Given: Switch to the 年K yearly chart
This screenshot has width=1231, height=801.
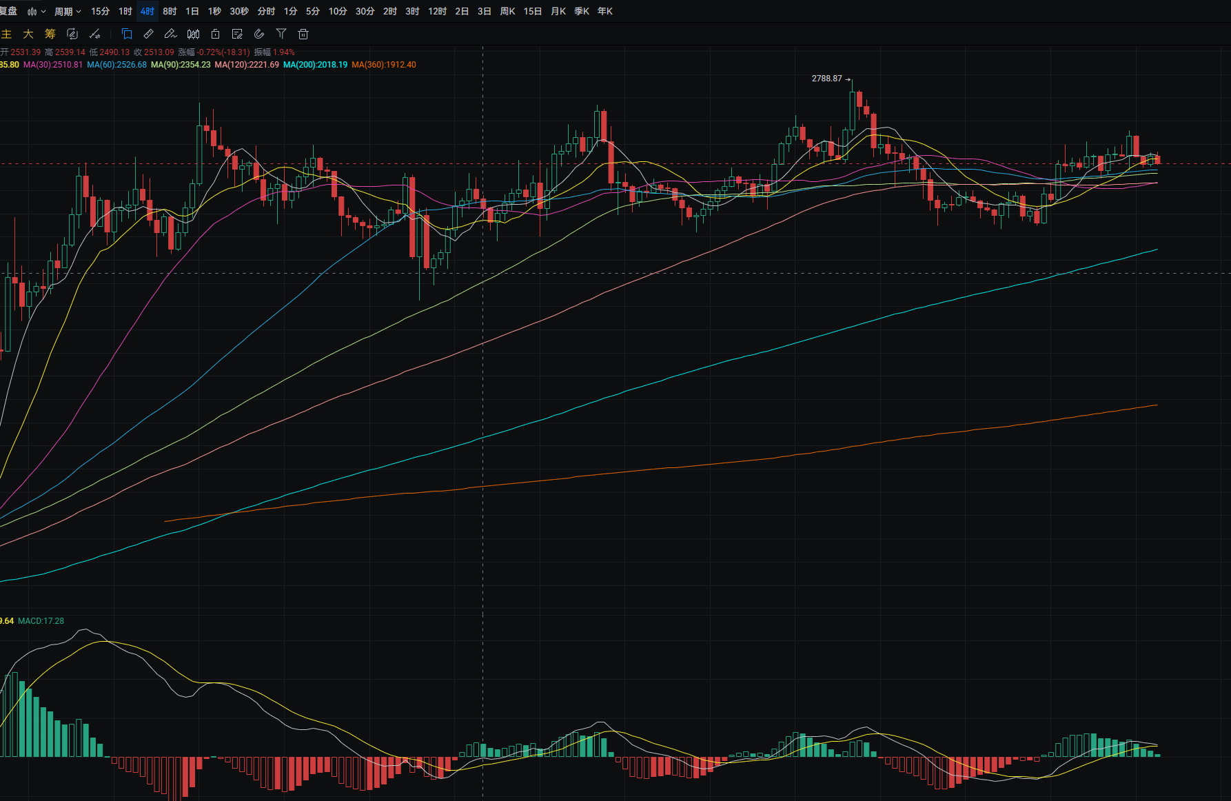Looking at the screenshot, I should click(x=605, y=12).
